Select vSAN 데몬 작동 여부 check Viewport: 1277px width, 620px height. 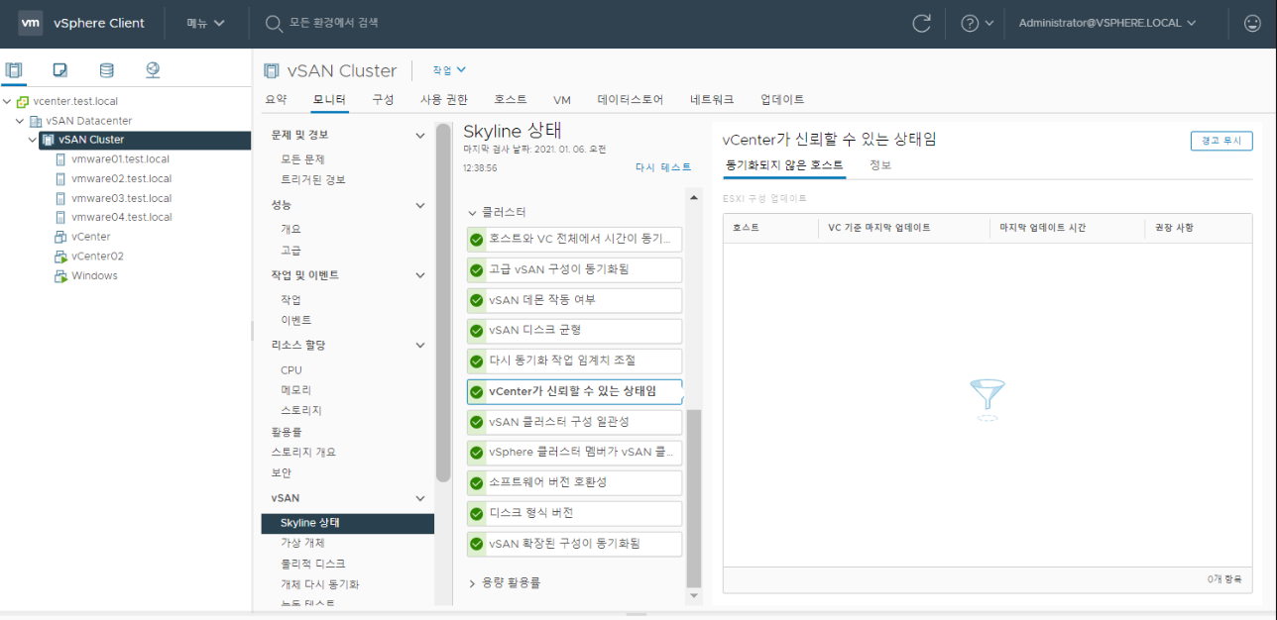(x=574, y=300)
